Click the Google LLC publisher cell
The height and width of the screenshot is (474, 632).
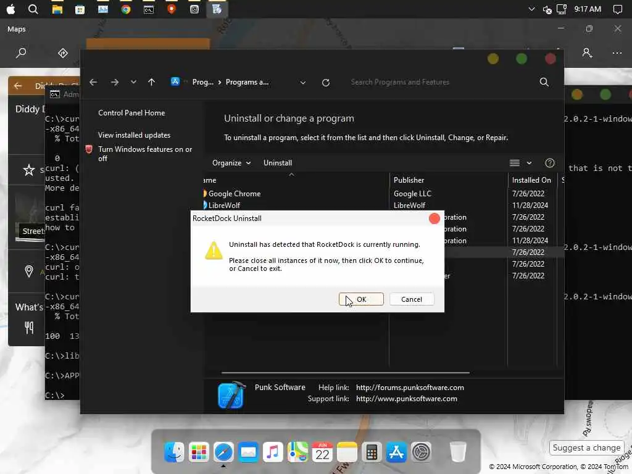coord(412,193)
